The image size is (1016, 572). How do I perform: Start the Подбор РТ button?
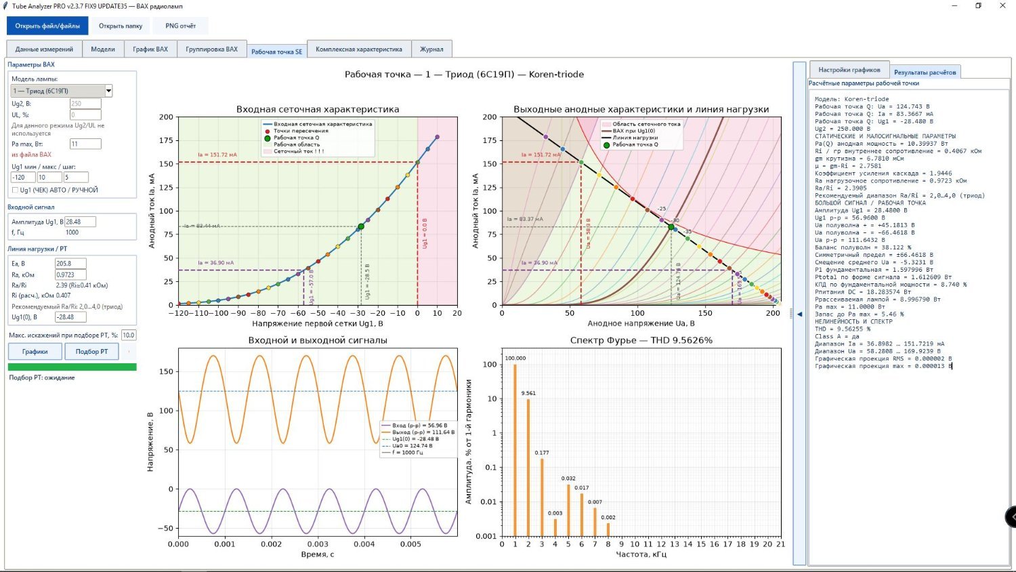tap(91, 351)
